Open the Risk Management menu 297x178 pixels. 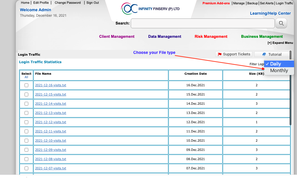(211, 37)
